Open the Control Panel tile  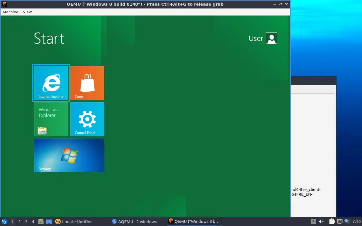click(x=87, y=119)
